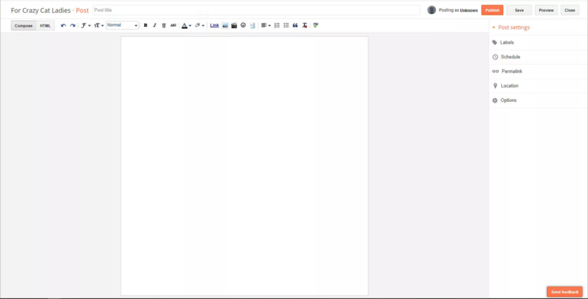Click the insert video clapperboard icon
The height and width of the screenshot is (299, 588).
(234, 25)
